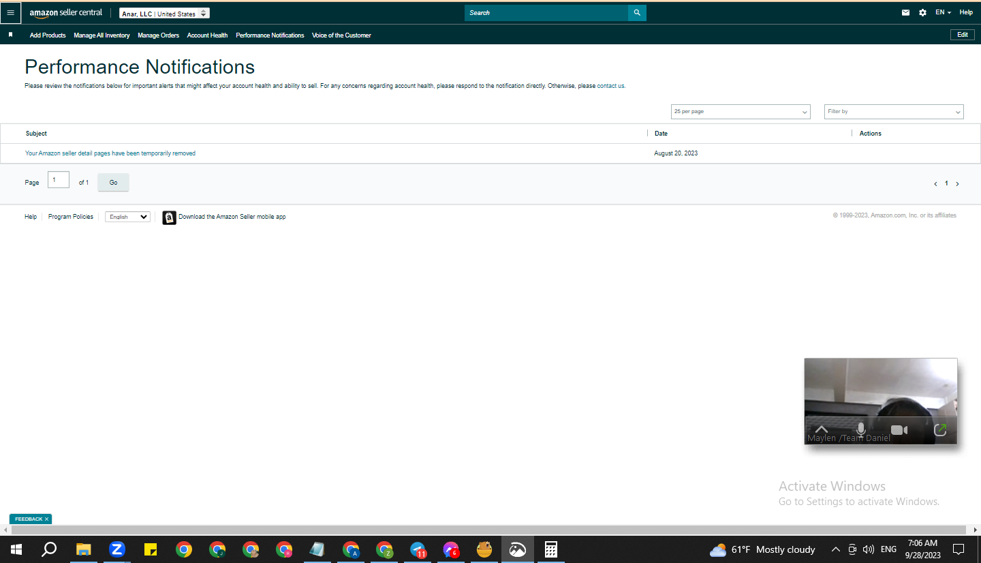Open the Help link in header

966,13
